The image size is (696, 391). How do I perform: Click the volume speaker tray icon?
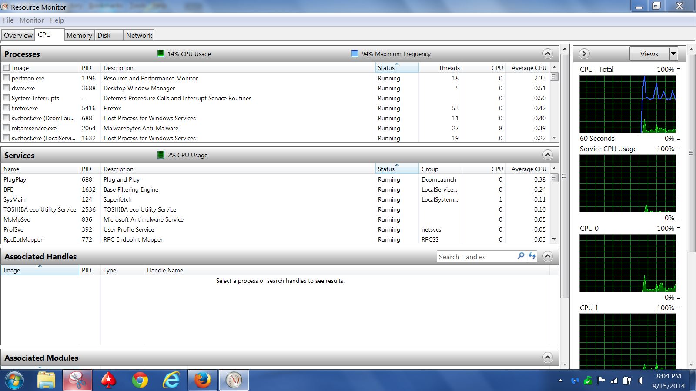point(640,381)
